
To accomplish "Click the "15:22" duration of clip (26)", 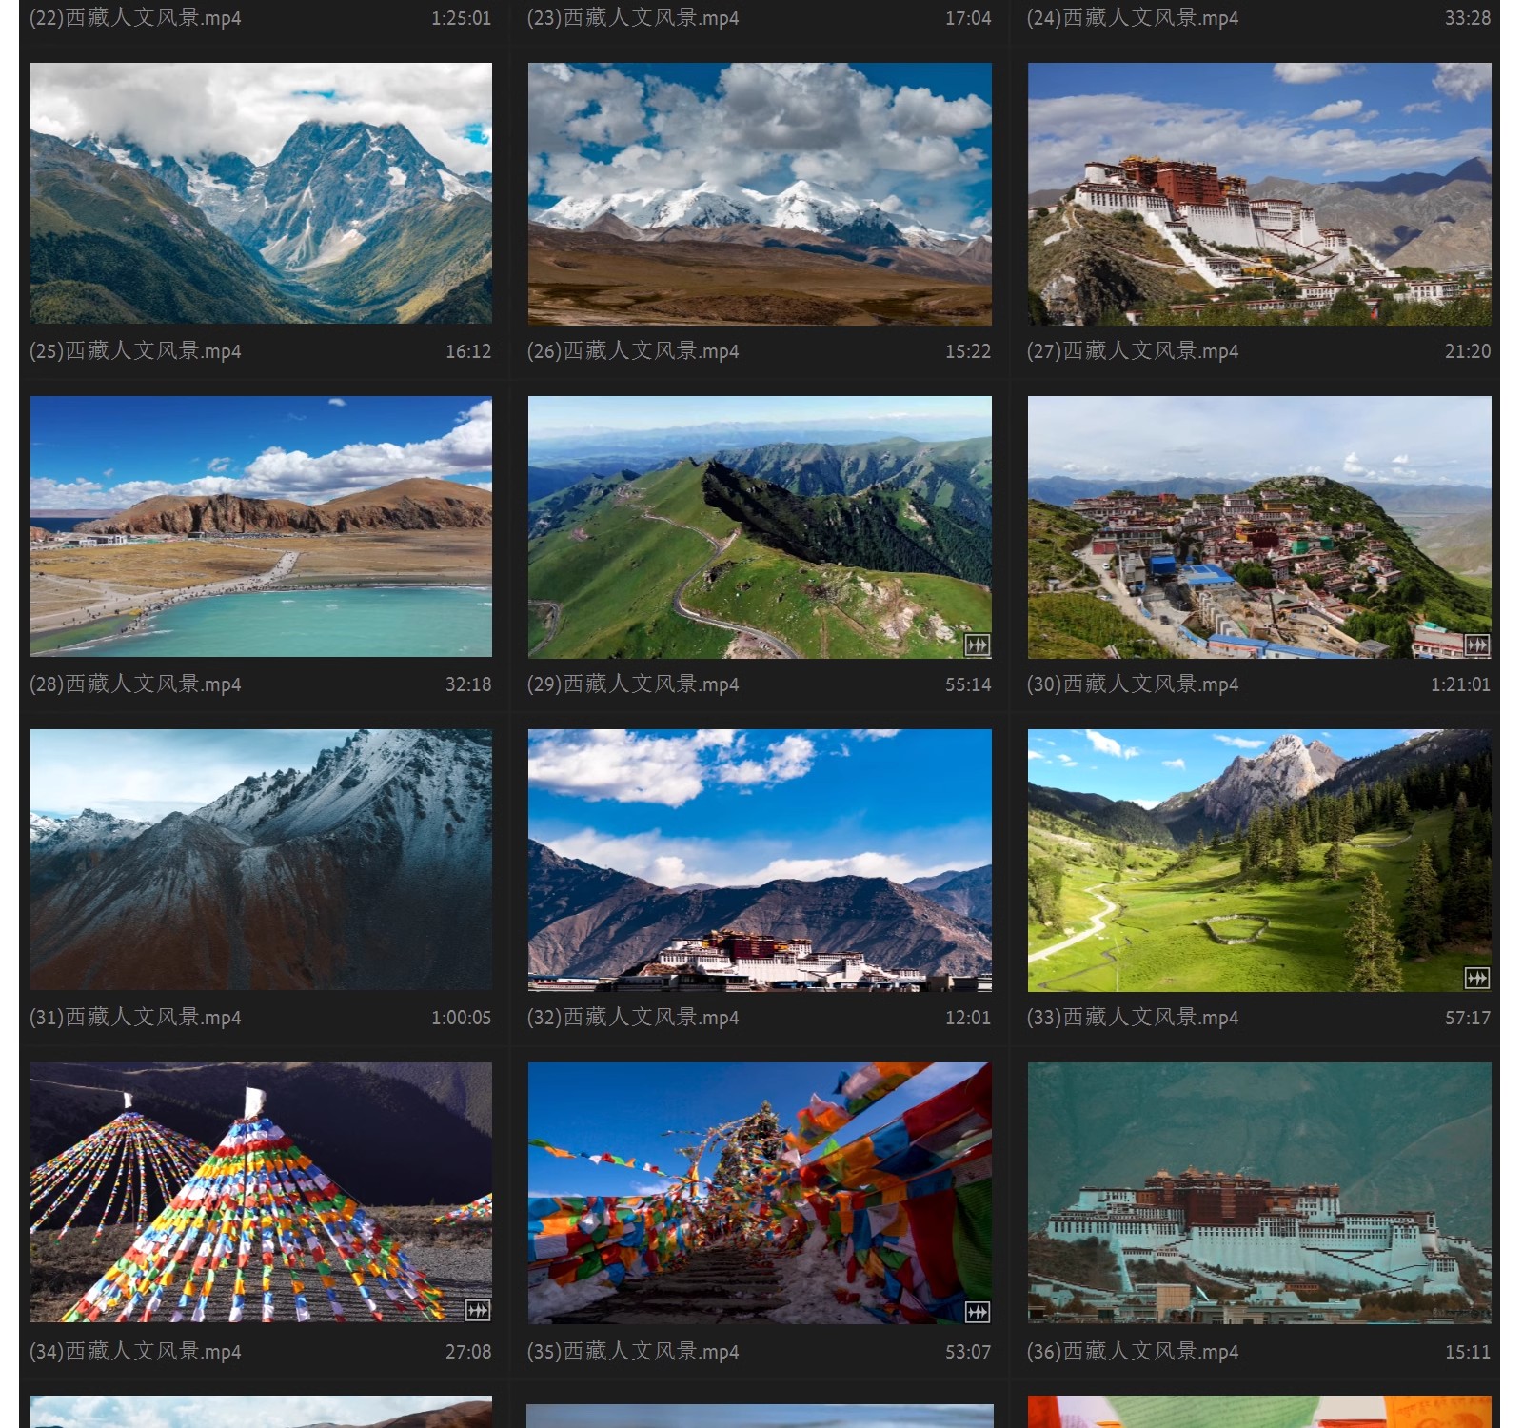I will pyautogui.click(x=968, y=351).
